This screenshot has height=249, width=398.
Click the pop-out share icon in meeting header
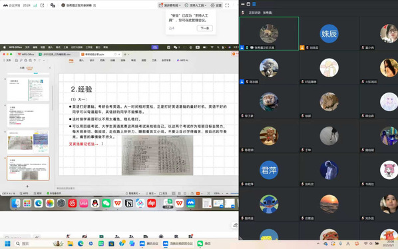(42, 5)
